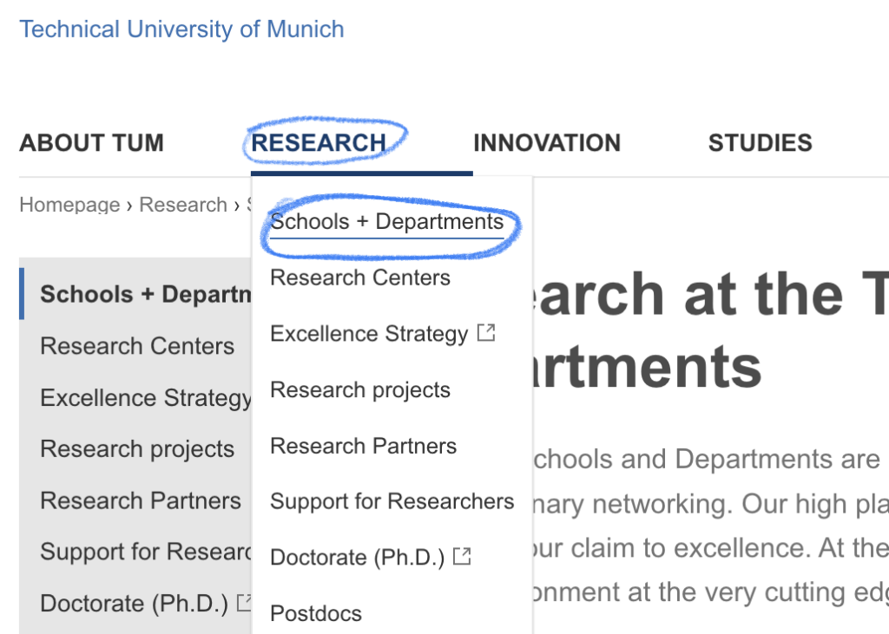Click the Excellence Strategy external-link icon in the dropdown
Screen dimensions: 889x634
486,332
